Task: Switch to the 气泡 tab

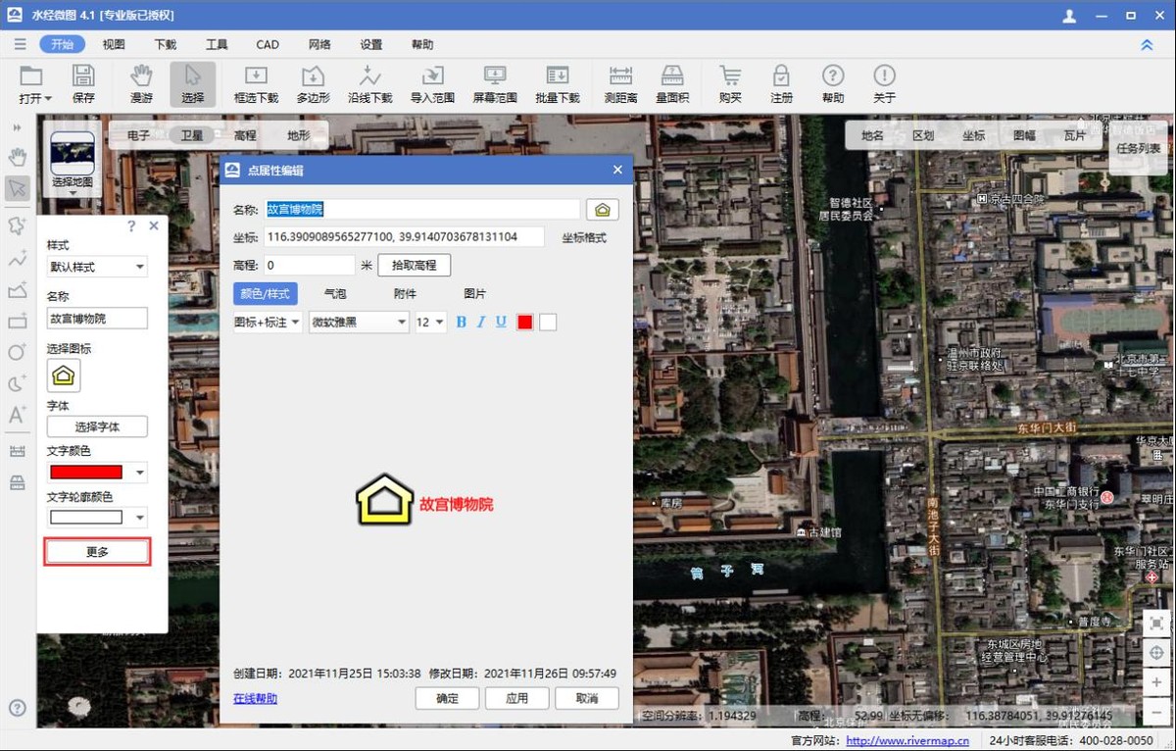Action: pyautogui.click(x=335, y=293)
